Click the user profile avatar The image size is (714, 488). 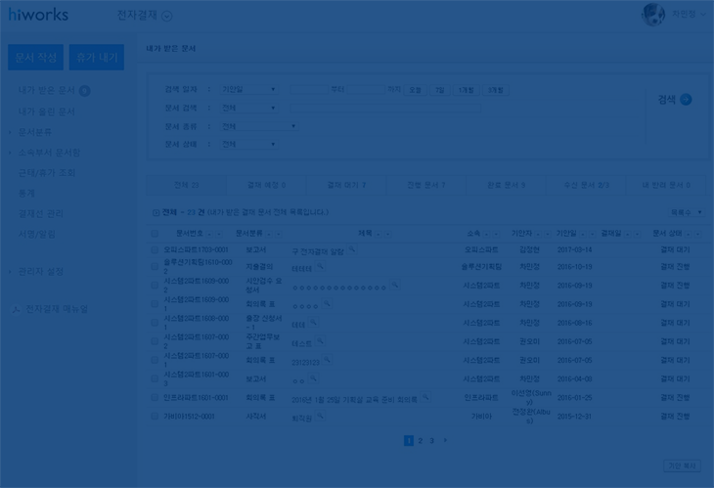click(x=652, y=14)
